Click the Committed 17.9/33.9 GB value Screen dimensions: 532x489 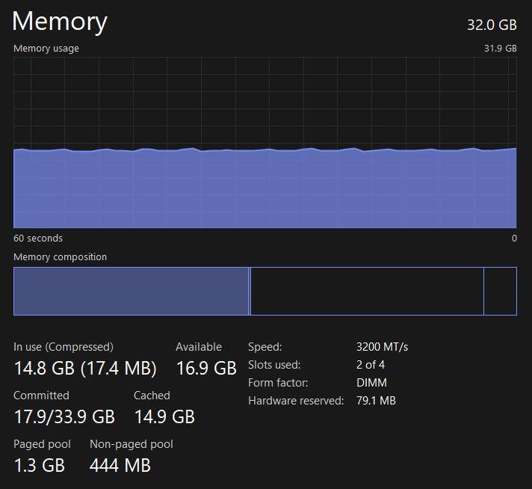click(64, 416)
